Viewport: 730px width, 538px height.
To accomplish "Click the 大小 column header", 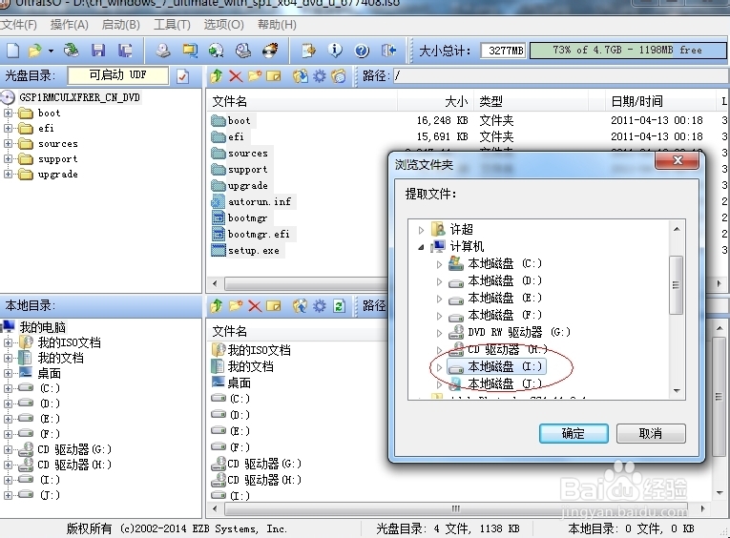I will (x=435, y=101).
